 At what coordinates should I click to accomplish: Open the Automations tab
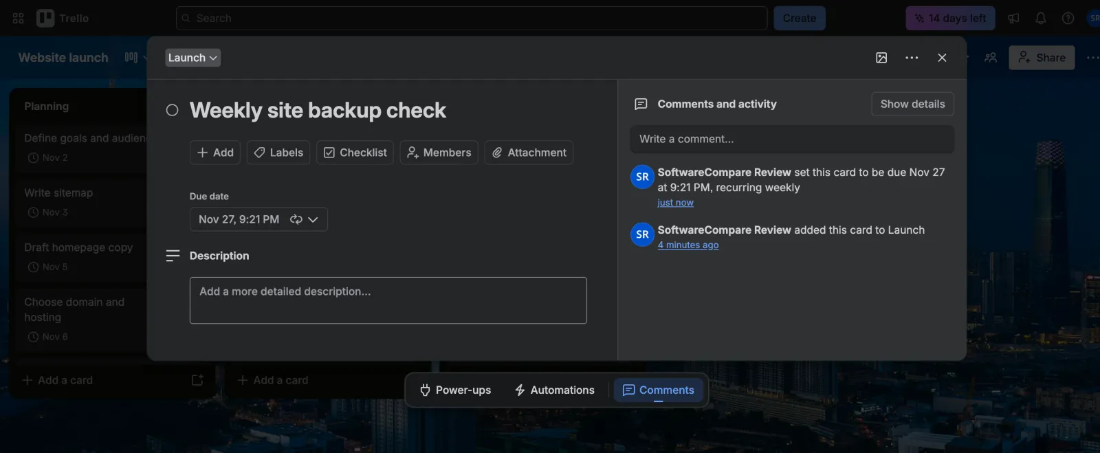(x=554, y=390)
